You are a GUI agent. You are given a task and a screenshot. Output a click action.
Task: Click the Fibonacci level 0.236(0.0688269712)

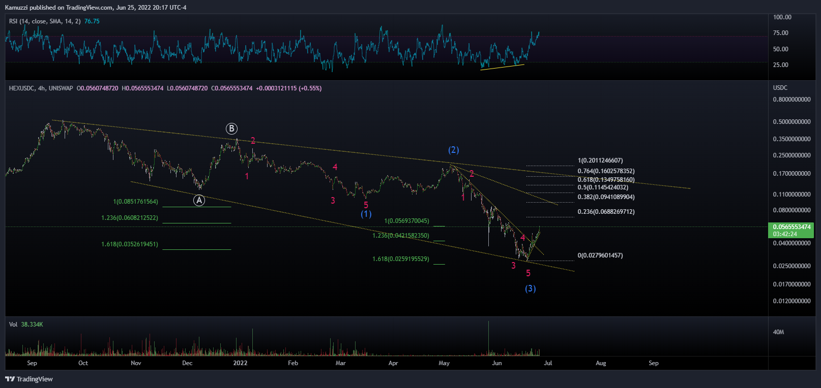[606, 212]
